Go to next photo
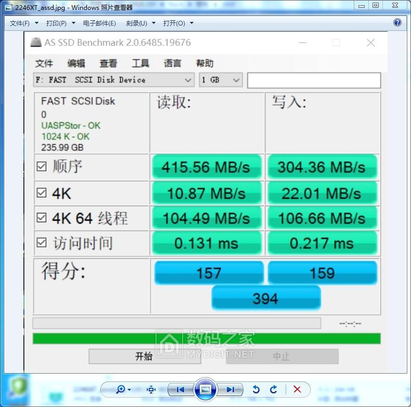The height and width of the screenshot is (407, 411). click(230, 390)
